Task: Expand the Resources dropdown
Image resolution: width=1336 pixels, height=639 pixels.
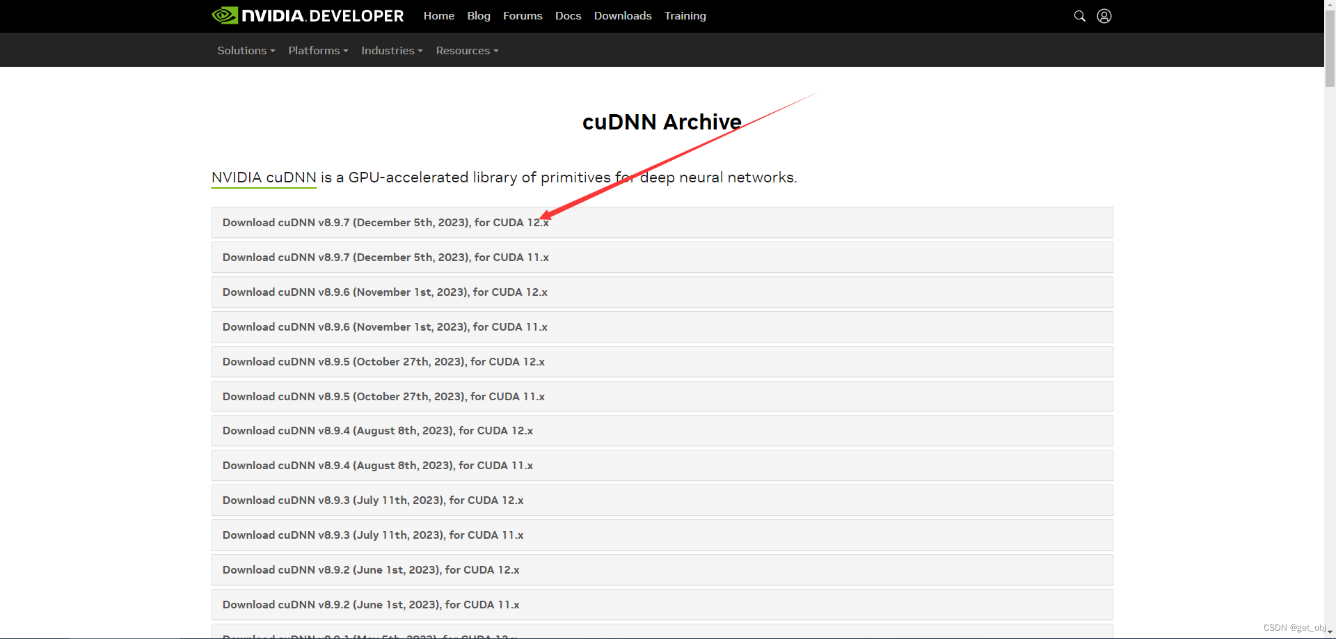Action: tap(467, 50)
